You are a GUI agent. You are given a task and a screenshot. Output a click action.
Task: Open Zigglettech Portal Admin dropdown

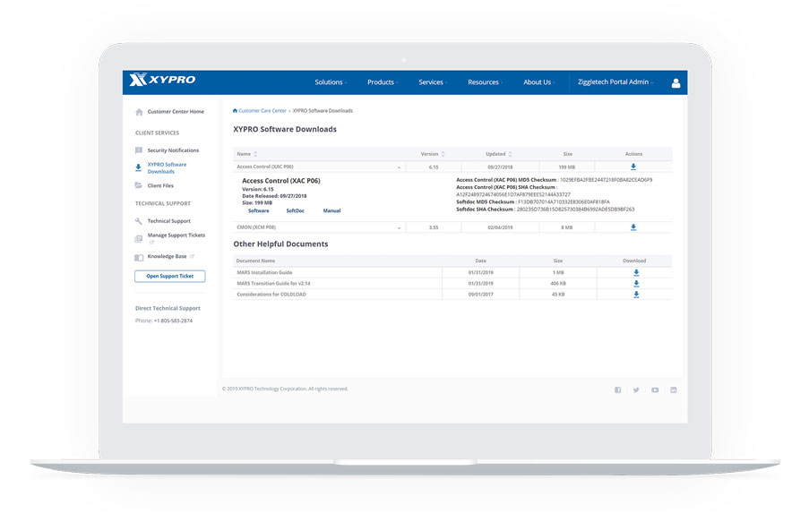click(615, 82)
